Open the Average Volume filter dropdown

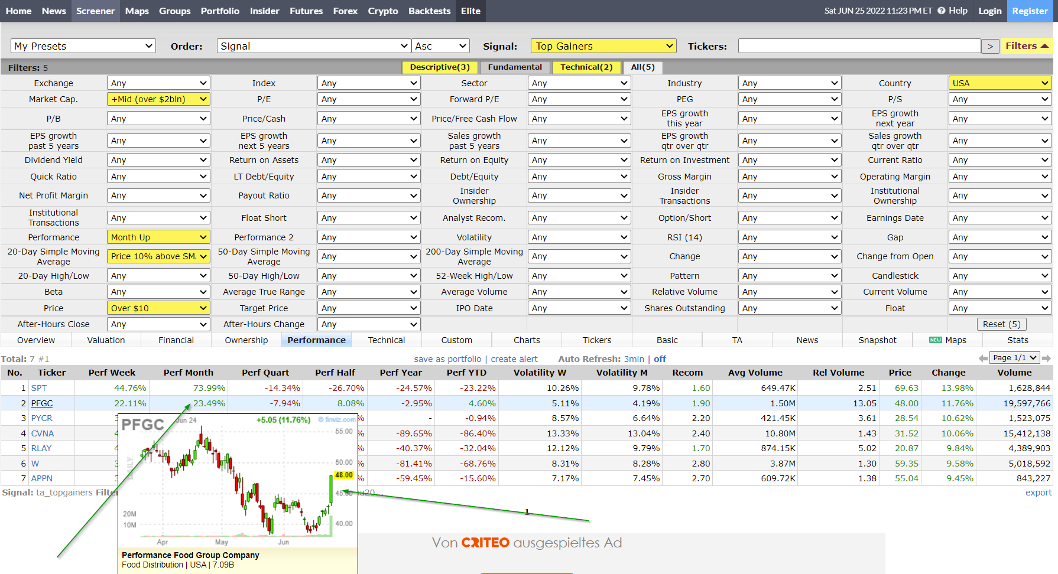pyautogui.click(x=579, y=292)
